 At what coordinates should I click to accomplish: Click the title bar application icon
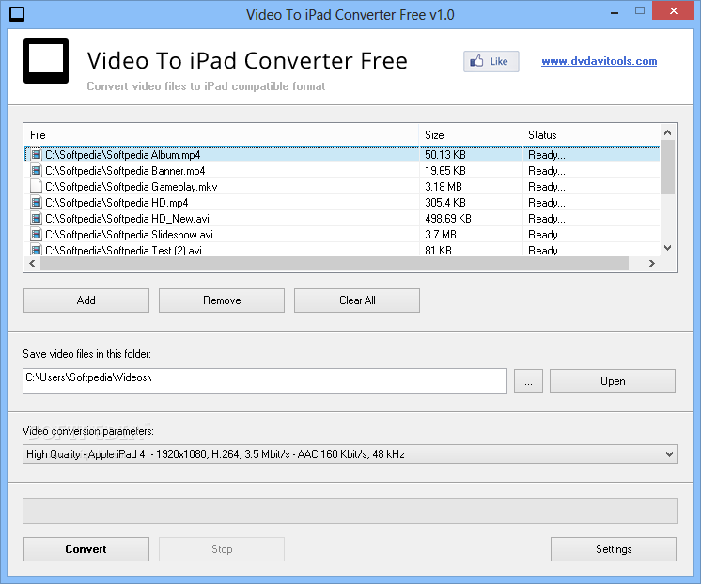17,14
